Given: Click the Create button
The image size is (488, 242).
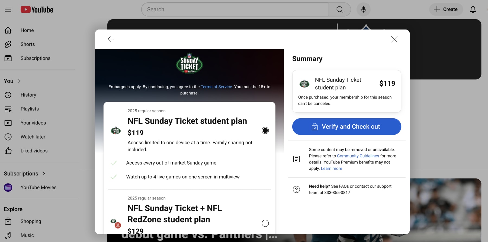Looking at the screenshot, I should [x=446, y=9].
